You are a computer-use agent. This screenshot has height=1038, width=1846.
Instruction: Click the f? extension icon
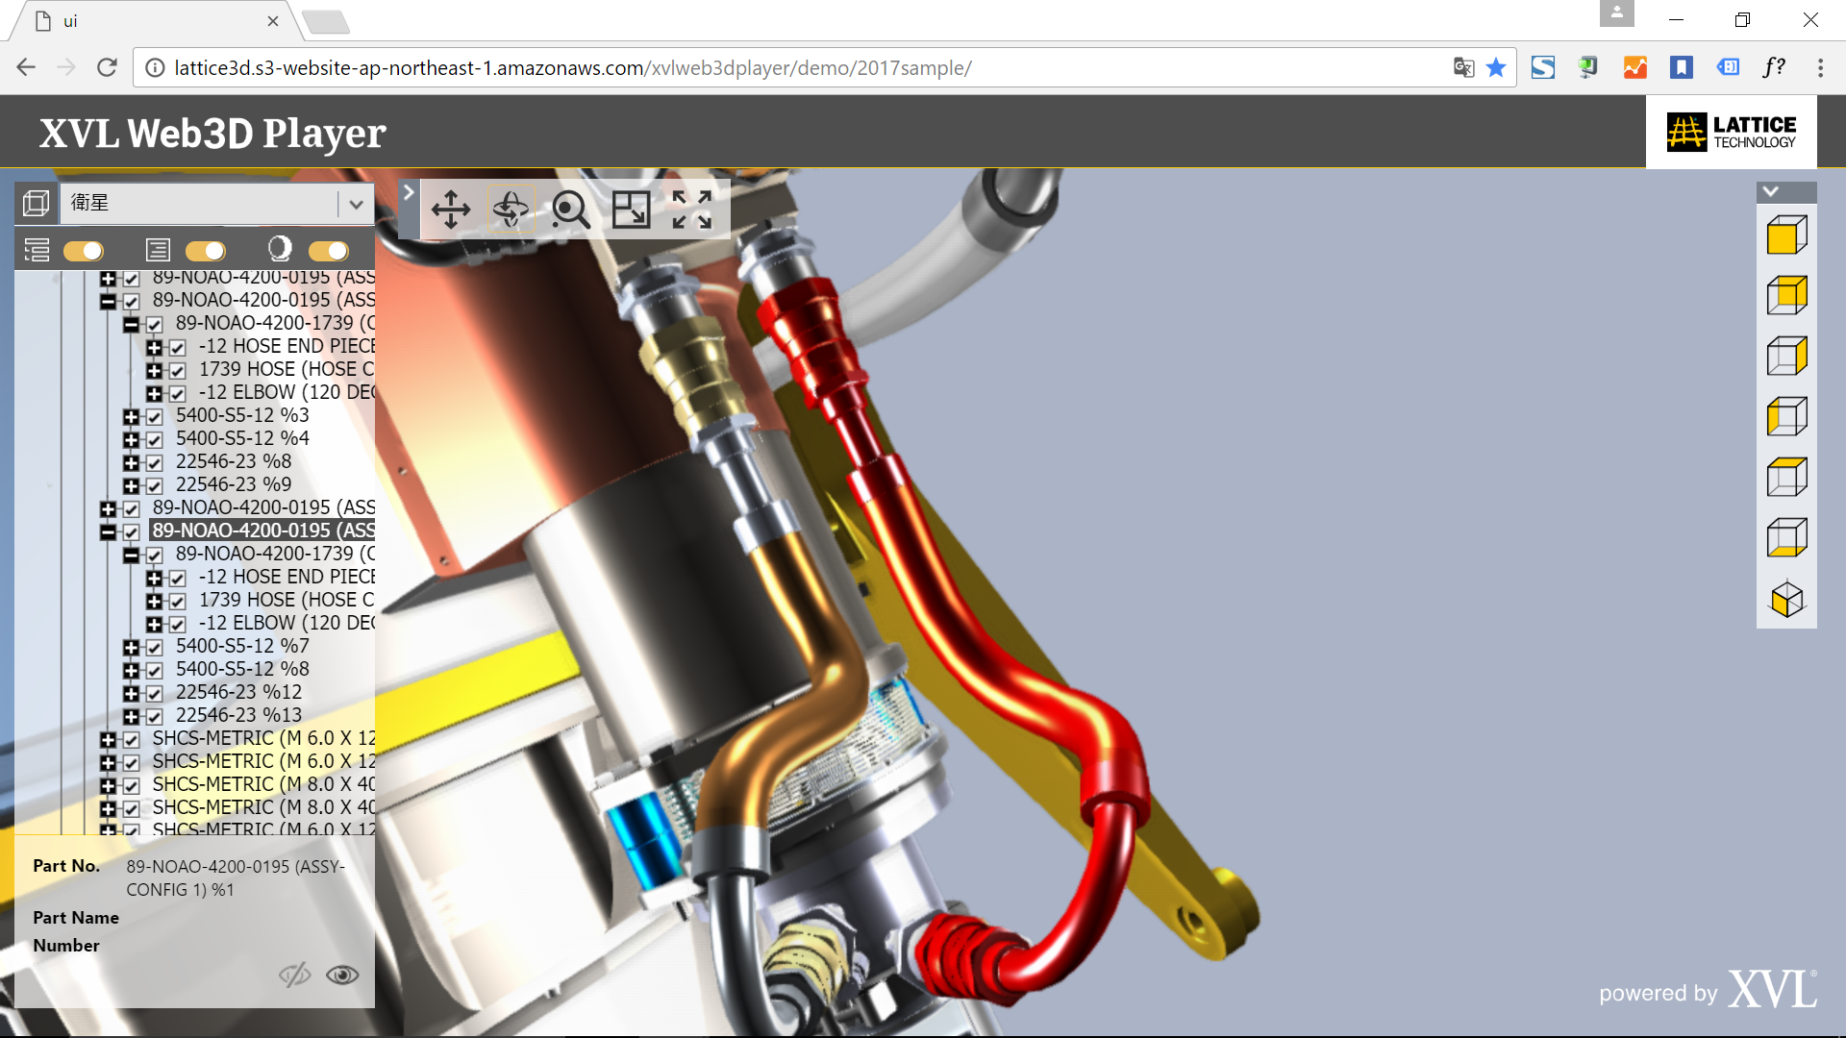[1775, 67]
